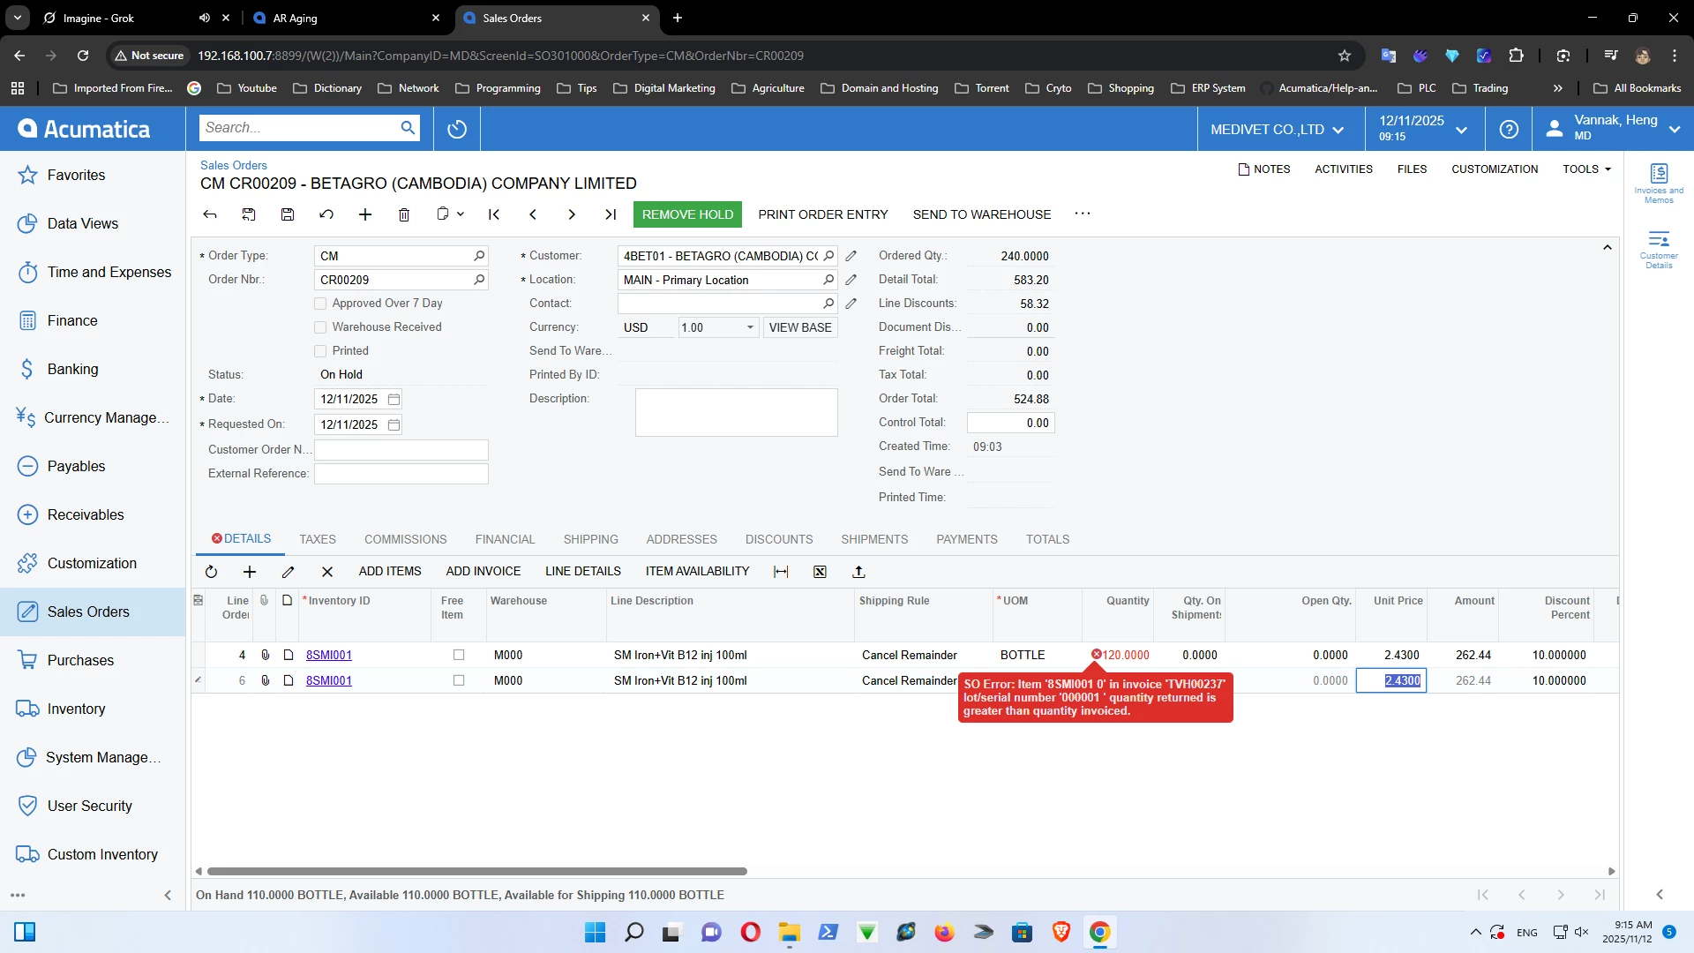
Task: Go to the last record arrow
Action: pos(611,214)
